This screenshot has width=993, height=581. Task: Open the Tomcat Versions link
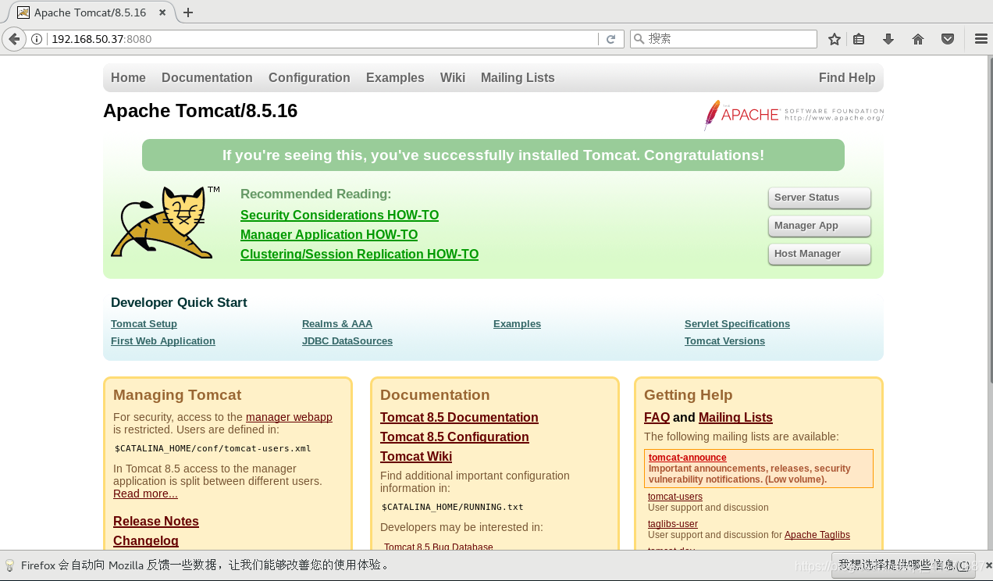click(724, 340)
